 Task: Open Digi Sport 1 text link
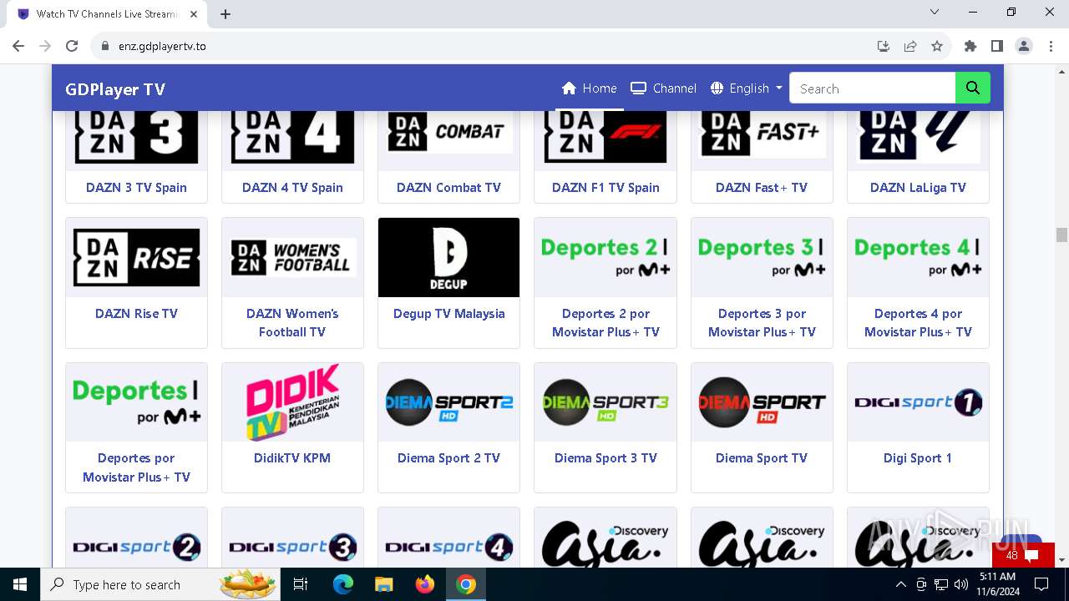[x=918, y=458]
